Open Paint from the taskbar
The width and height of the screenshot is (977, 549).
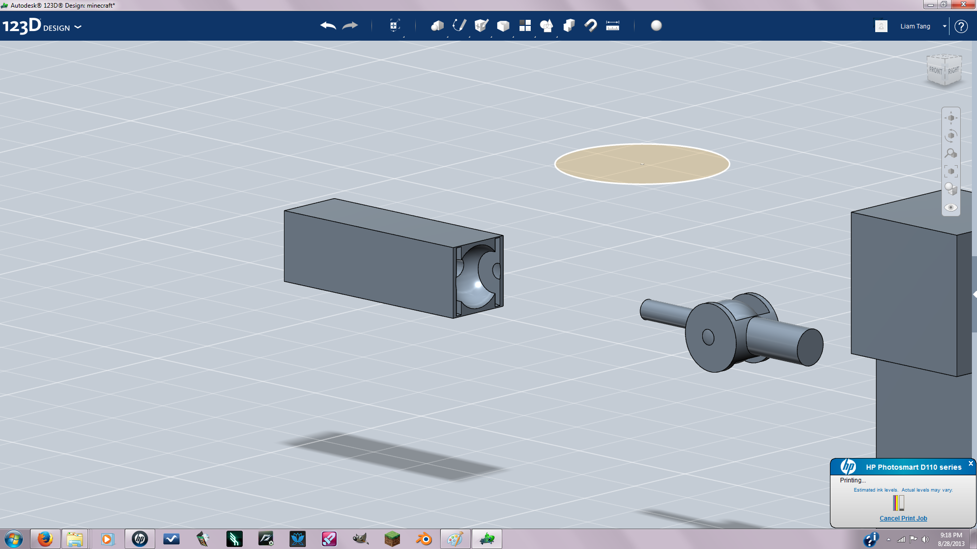(x=455, y=539)
